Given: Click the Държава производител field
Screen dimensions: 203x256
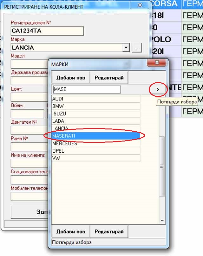Looking at the screenshot, I should pyautogui.click(x=29, y=81).
